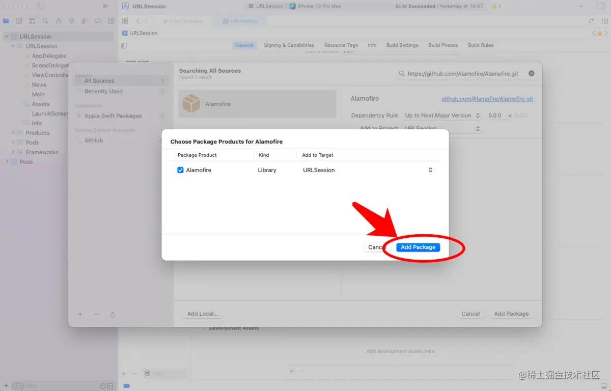Expand the Pods folder under URLSession
The height and width of the screenshot is (391, 611).
[13, 143]
